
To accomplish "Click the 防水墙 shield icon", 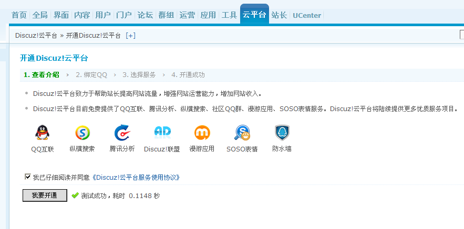I will pos(282,133).
